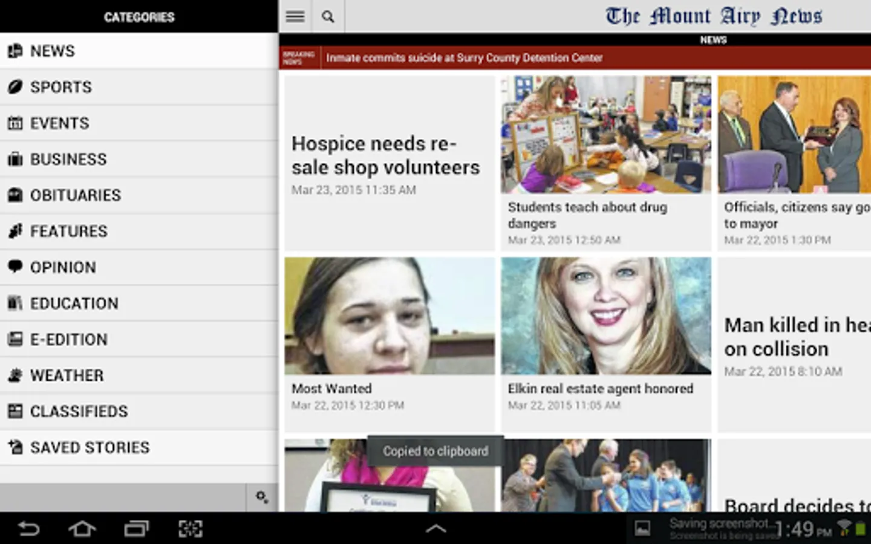Expand the bottom bar up chevron
The height and width of the screenshot is (544, 871).
(435, 529)
